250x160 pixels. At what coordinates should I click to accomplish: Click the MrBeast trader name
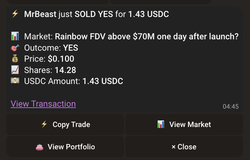[x=40, y=14]
